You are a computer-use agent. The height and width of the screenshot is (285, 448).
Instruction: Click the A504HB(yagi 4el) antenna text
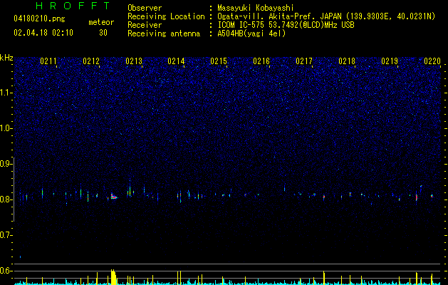click(x=251, y=33)
